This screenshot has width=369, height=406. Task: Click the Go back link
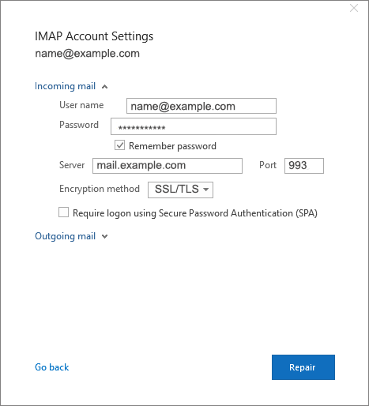52,367
